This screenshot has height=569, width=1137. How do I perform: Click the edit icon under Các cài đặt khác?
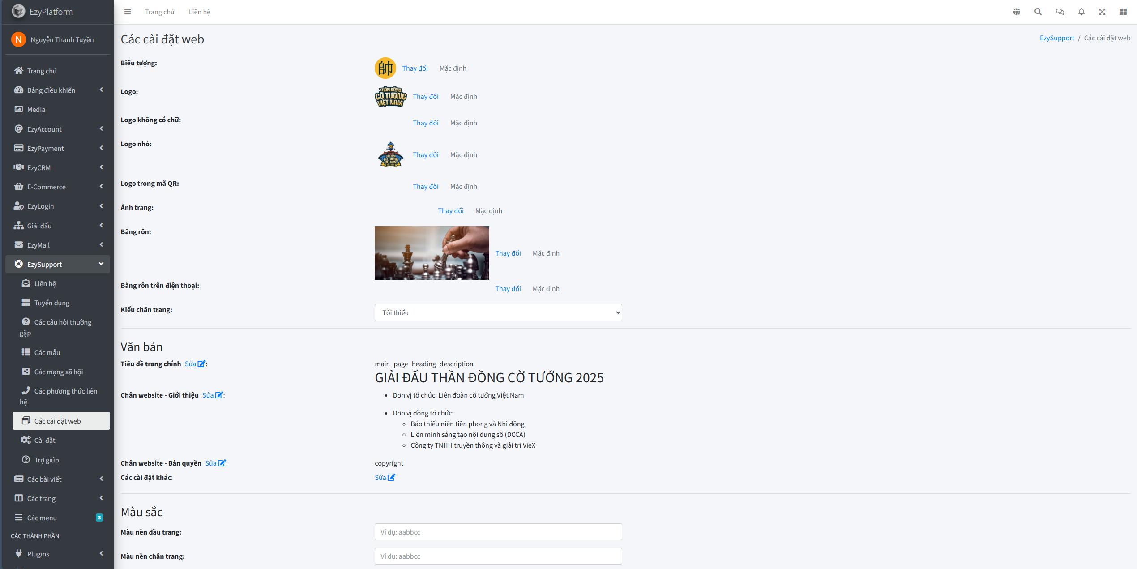click(391, 478)
